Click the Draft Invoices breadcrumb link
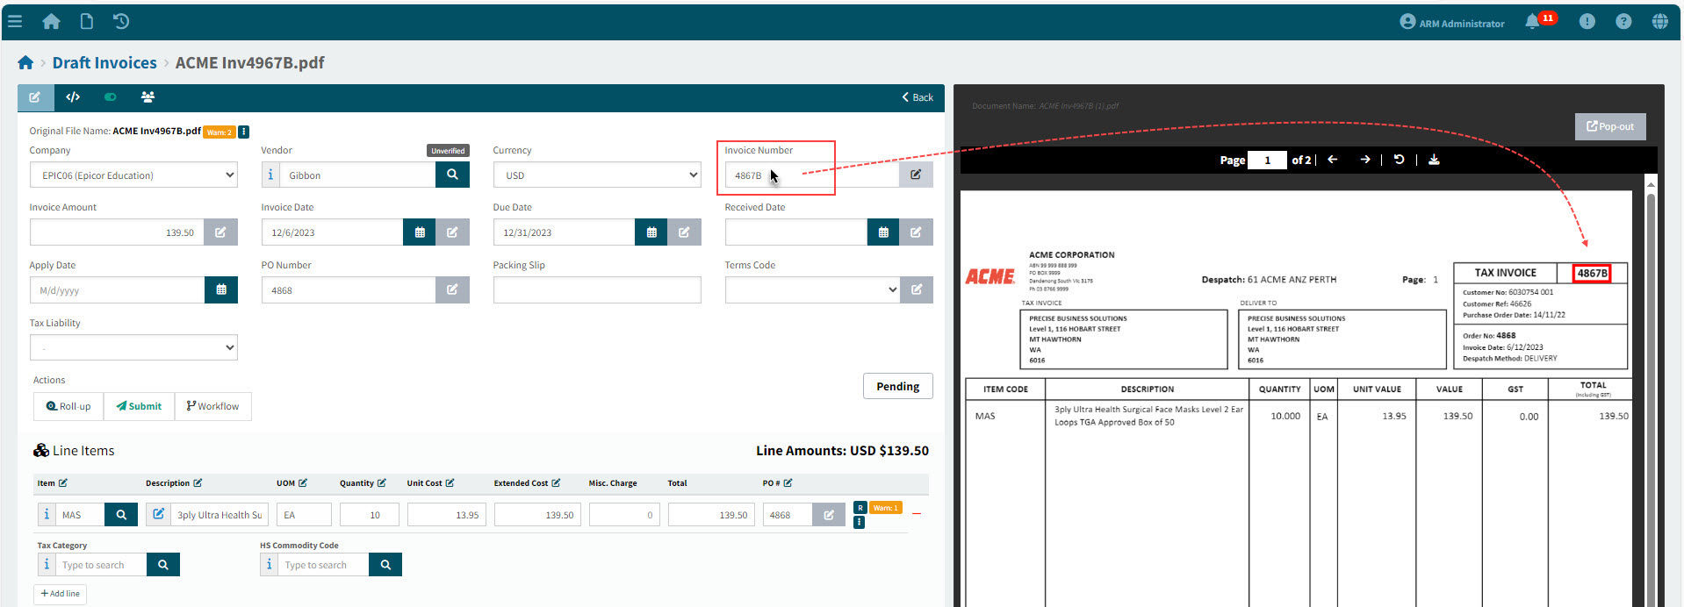The image size is (1684, 607). (x=104, y=63)
